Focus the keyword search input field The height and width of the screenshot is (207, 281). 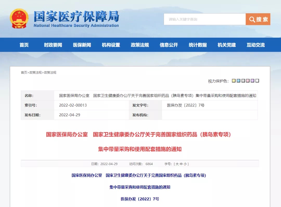click(205, 19)
